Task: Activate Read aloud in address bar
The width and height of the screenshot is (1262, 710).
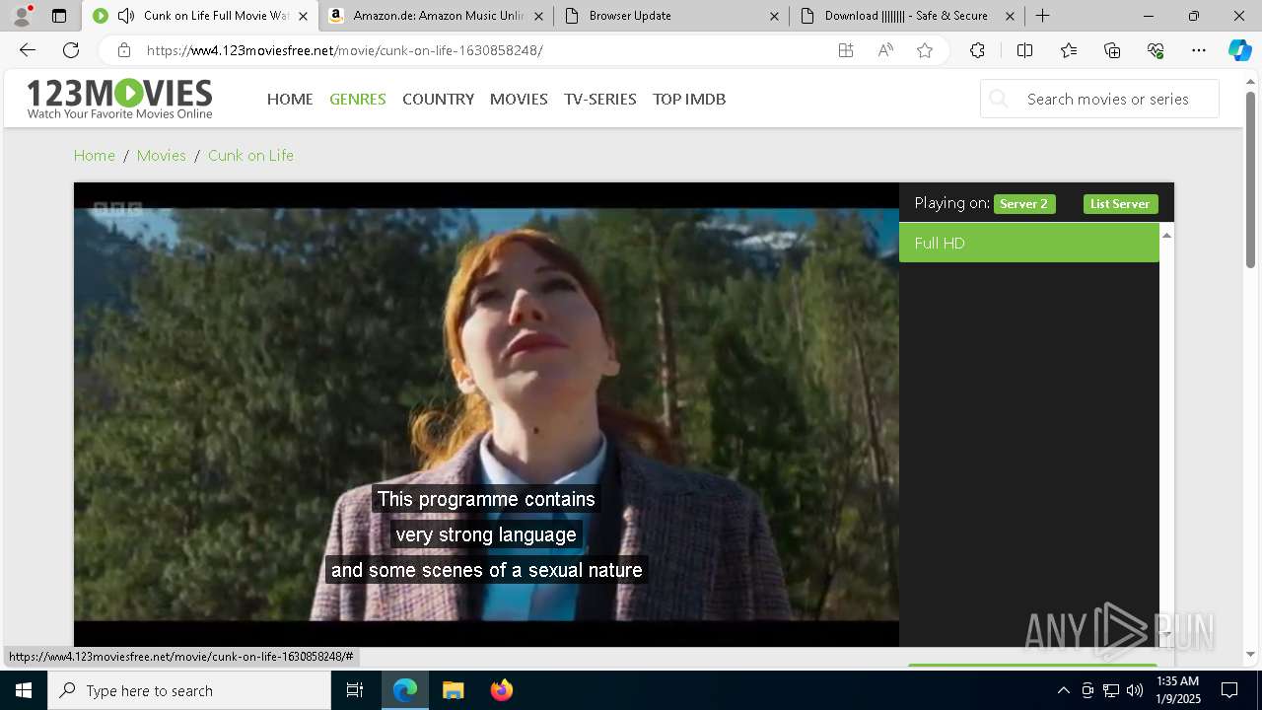Action: [885, 50]
